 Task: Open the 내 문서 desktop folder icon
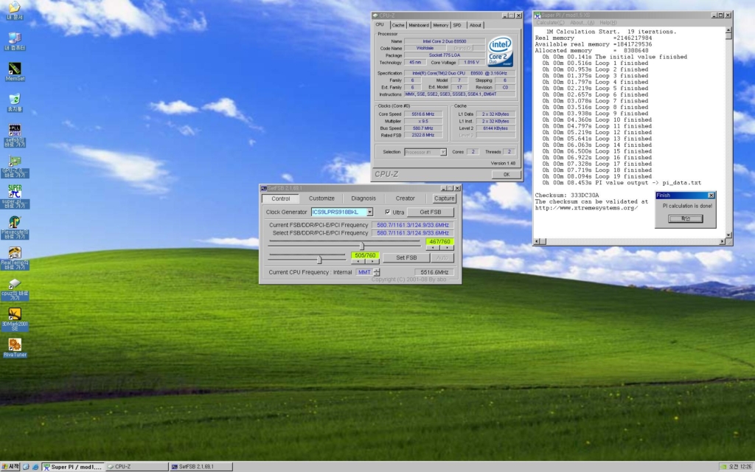click(15, 10)
